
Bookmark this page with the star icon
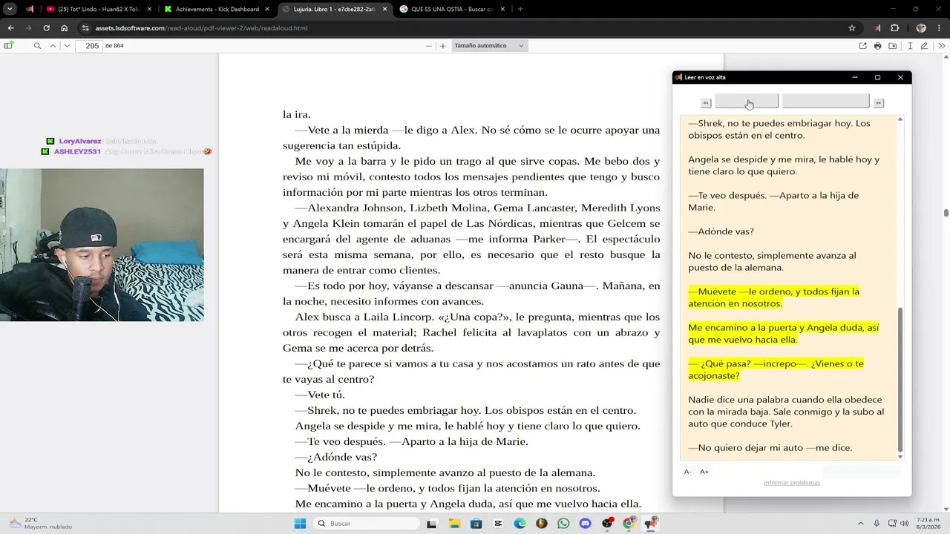[x=852, y=28]
